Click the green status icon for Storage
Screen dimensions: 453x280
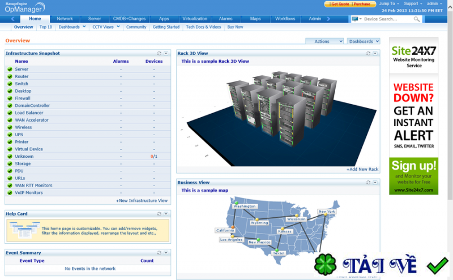(x=10, y=163)
